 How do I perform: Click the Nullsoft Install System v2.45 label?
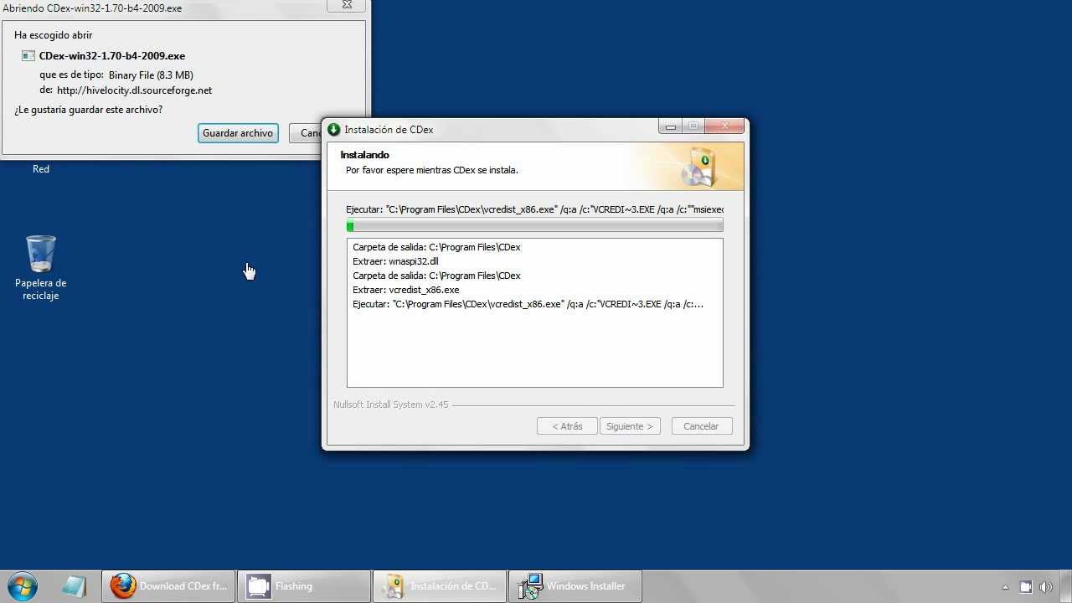pos(391,405)
